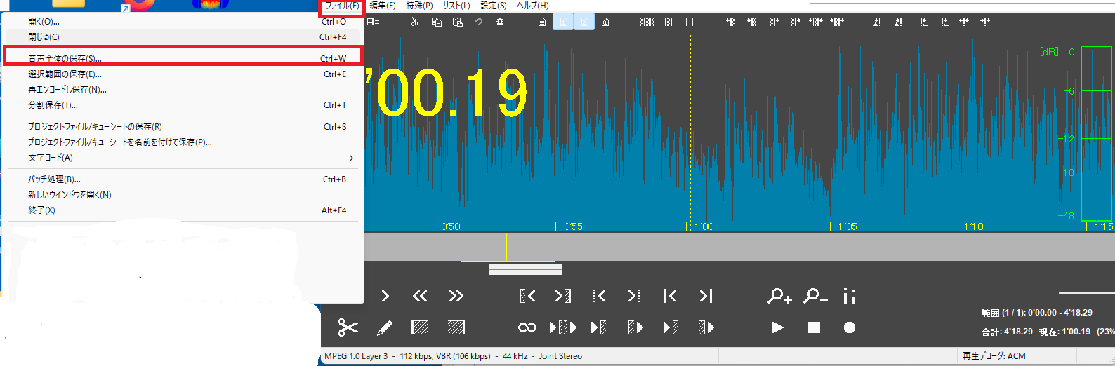This screenshot has width=1115, height=366.
Task: Click the double left chevron rewind button
Action: [x=420, y=296]
